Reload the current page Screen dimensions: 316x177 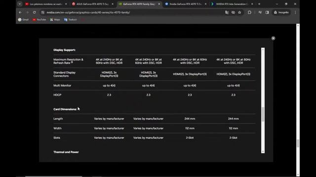click(34, 12)
